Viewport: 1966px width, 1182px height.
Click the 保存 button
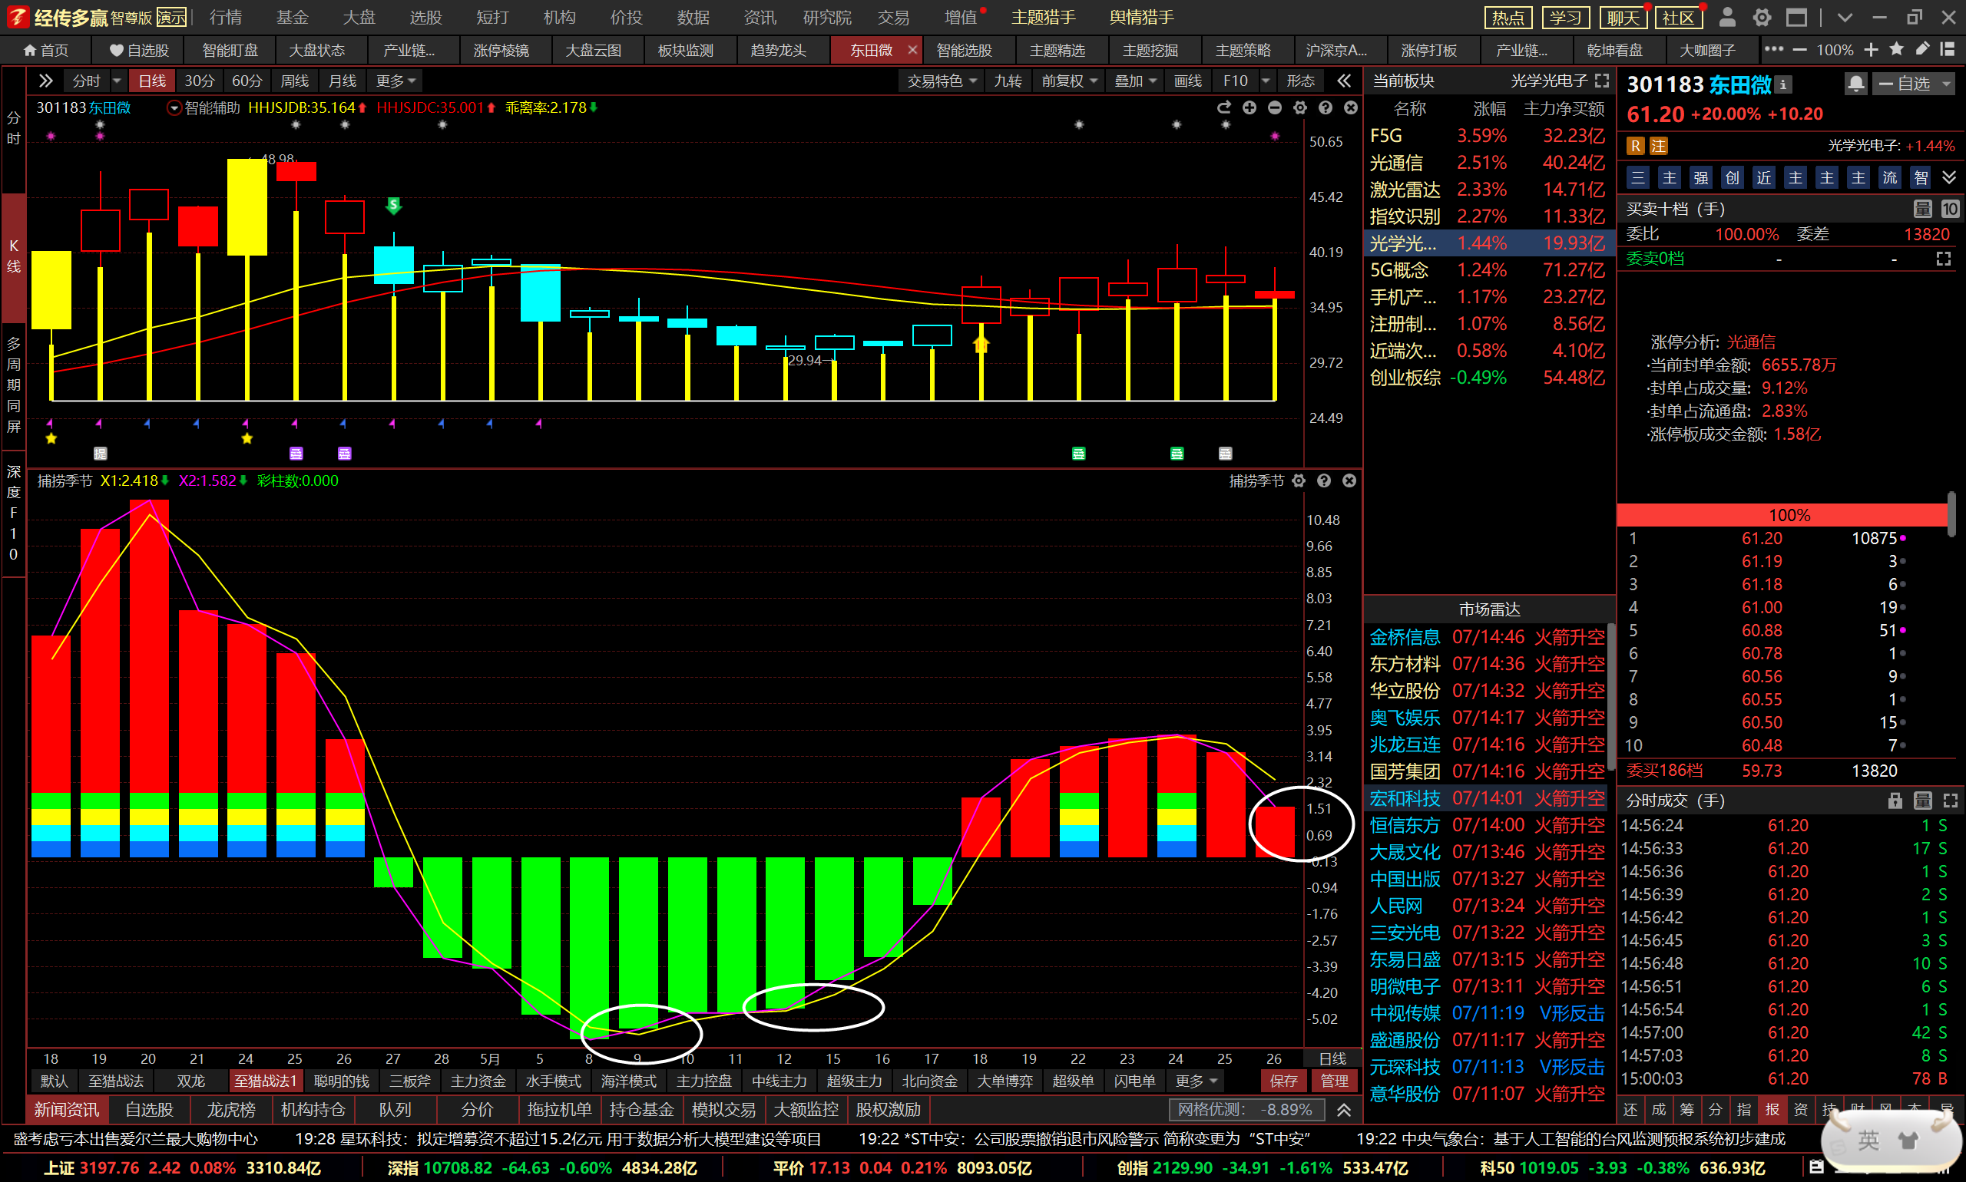[x=1283, y=1081]
